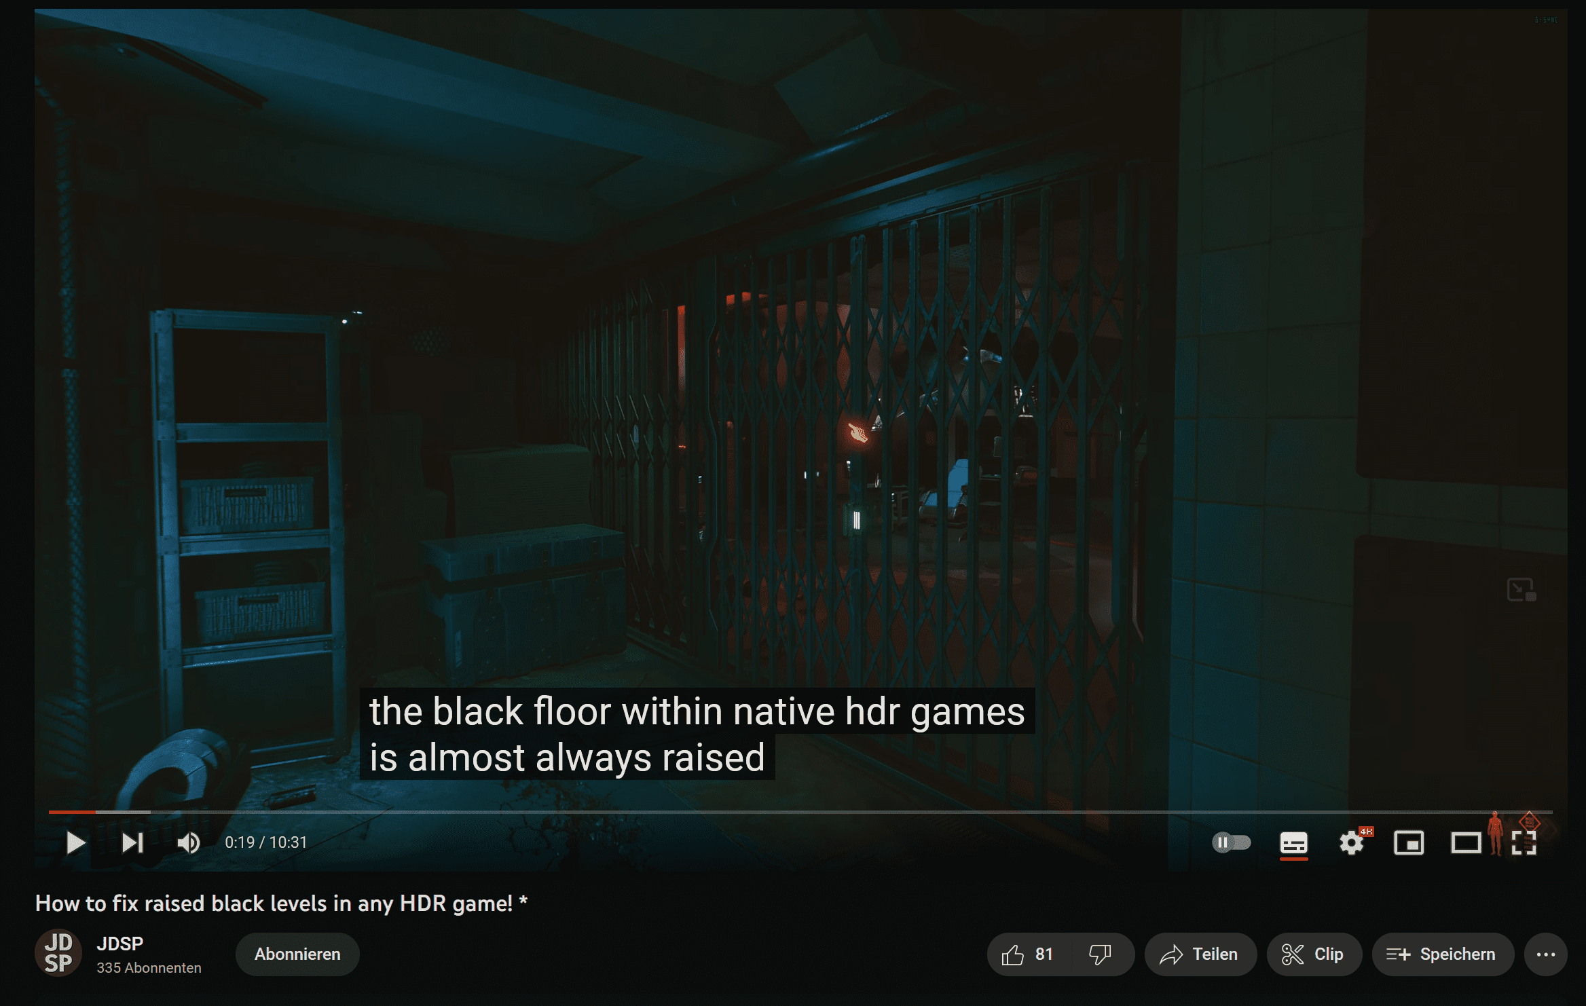Open the three-dot more actions menu
1586x1006 pixels.
(x=1546, y=954)
